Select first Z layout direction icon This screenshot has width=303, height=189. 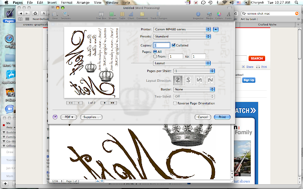[x=178, y=80]
